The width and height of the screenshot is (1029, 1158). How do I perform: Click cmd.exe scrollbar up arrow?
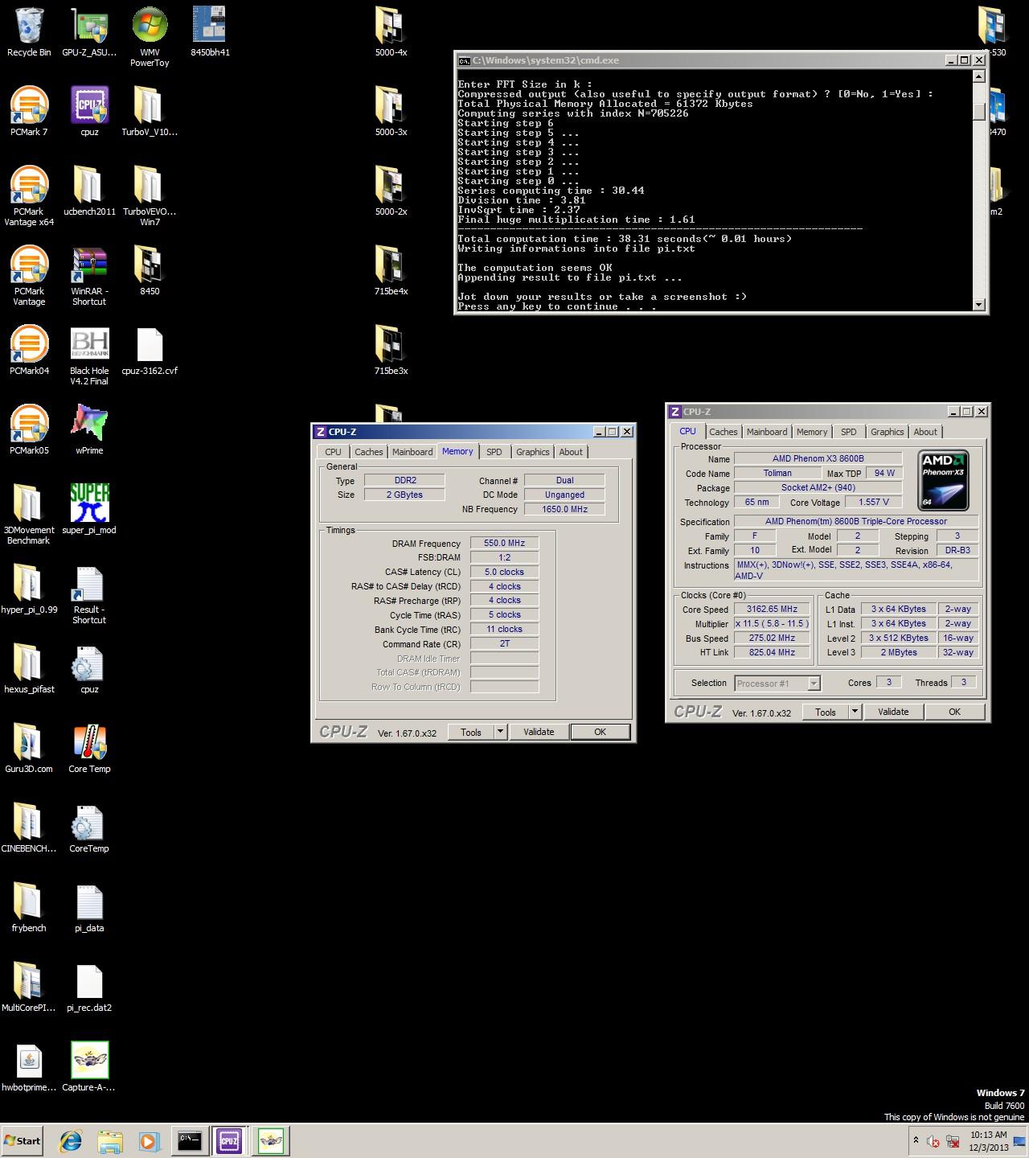[x=978, y=76]
